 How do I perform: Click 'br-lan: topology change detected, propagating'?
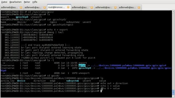coord(52,53)
